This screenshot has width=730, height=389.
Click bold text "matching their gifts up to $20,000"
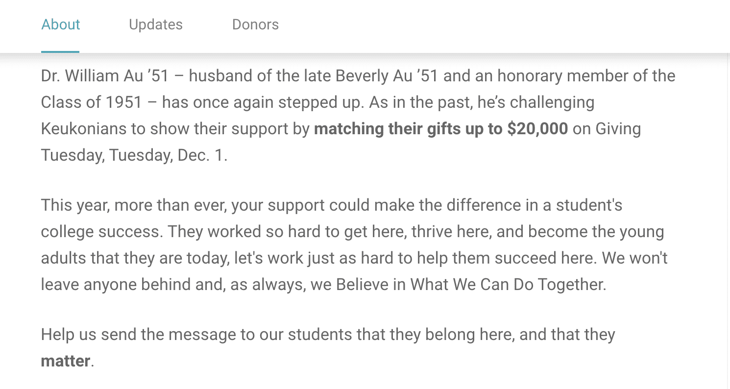[x=440, y=129]
